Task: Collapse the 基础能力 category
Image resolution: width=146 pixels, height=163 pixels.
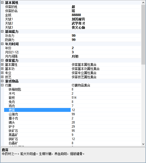Action: click(x=2, y=32)
